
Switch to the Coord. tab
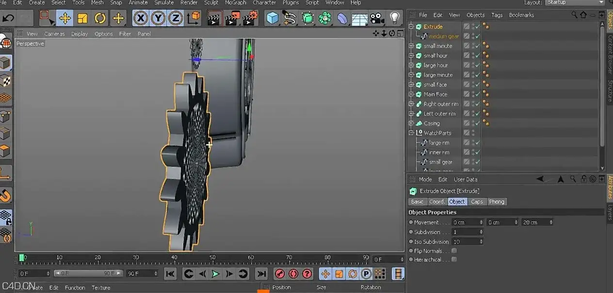click(x=436, y=202)
